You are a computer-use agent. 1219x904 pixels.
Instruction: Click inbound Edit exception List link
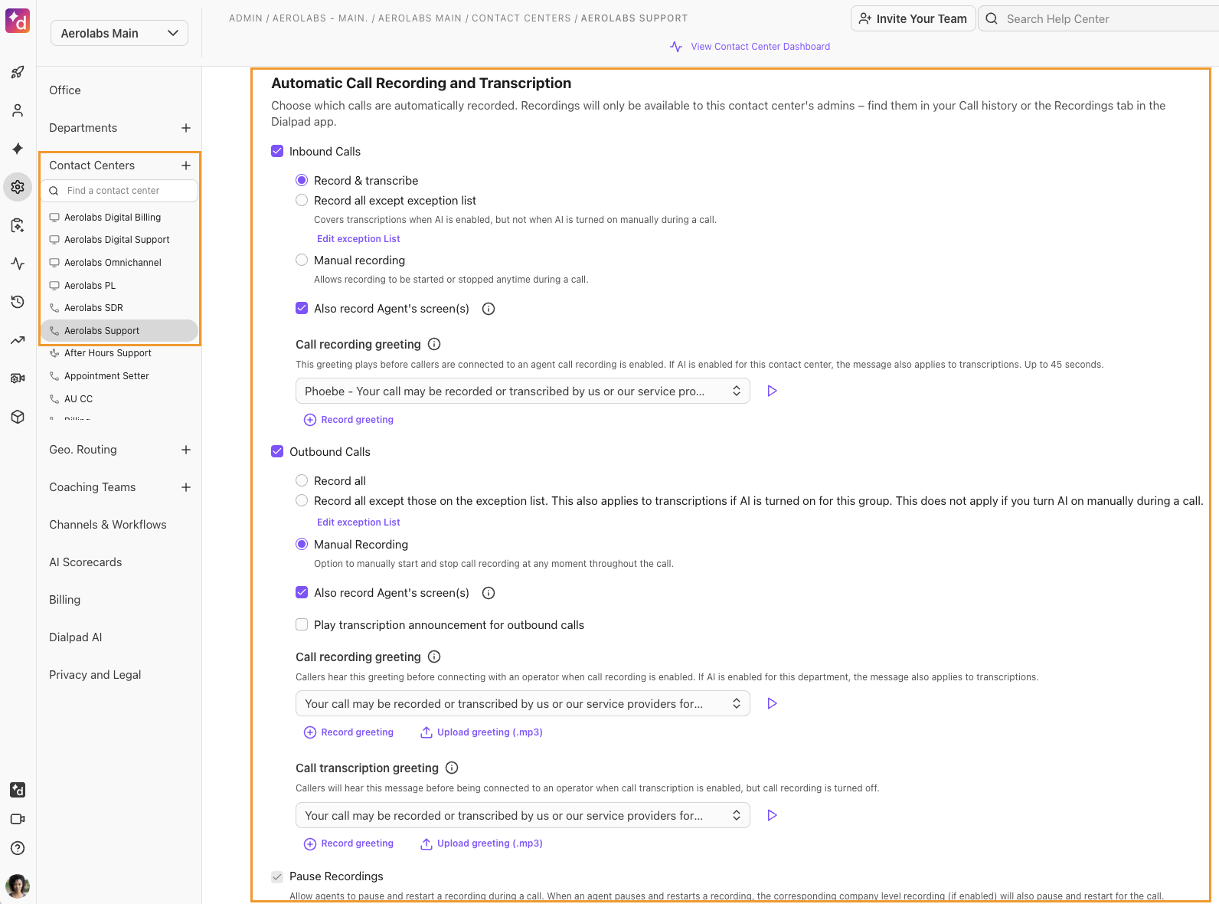358,239
